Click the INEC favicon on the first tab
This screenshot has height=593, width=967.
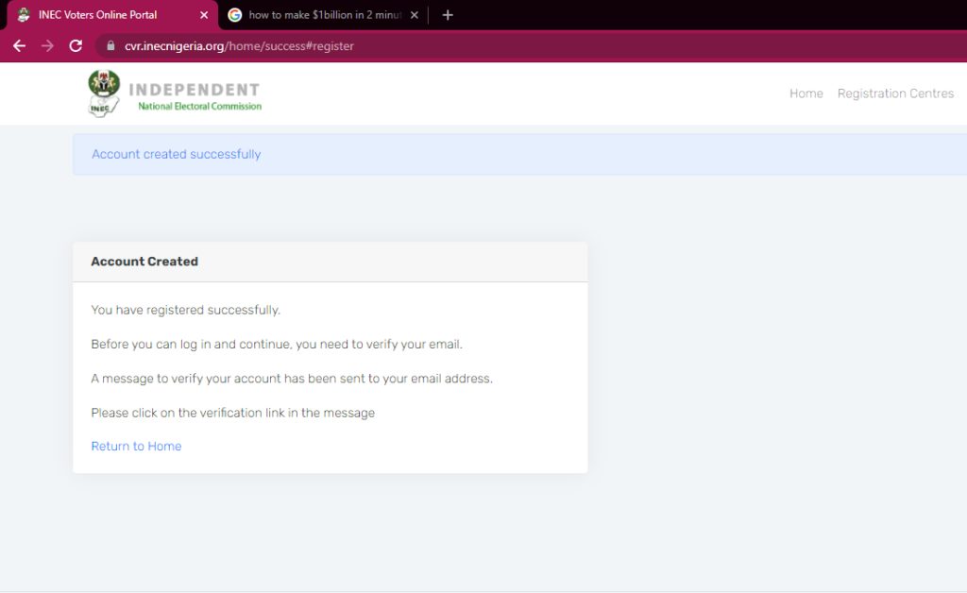(x=24, y=15)
